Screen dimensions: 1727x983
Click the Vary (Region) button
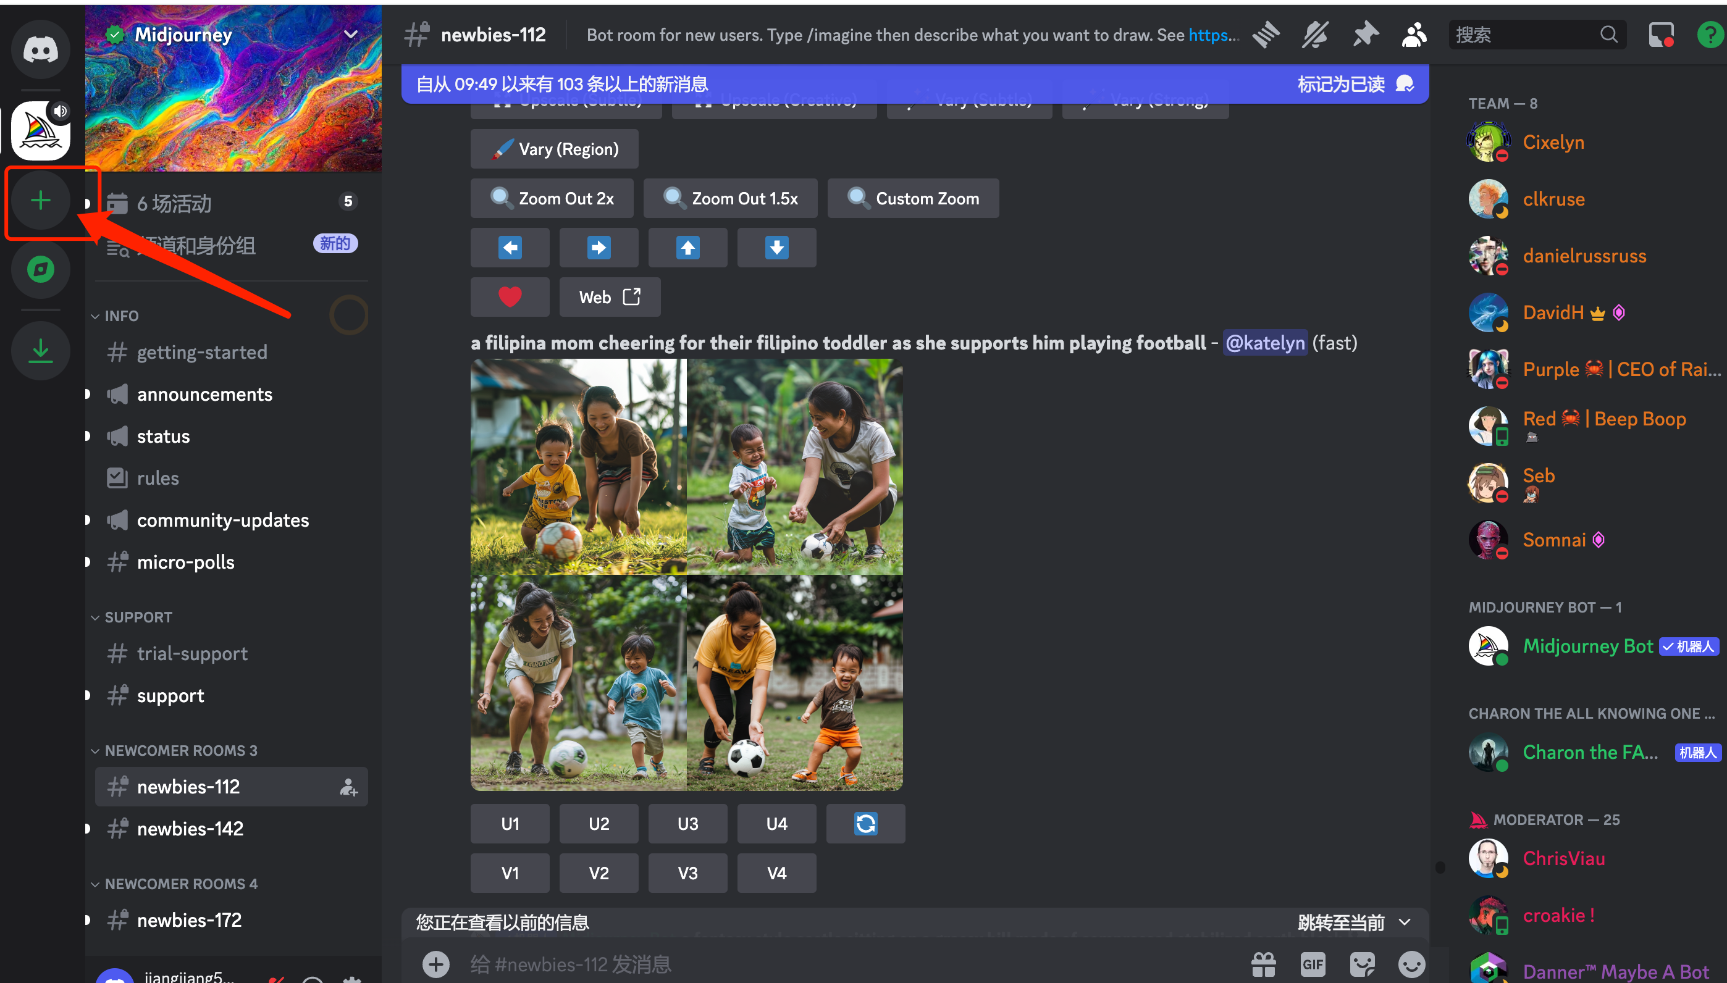pyautogui.click(x=554, y=149)
